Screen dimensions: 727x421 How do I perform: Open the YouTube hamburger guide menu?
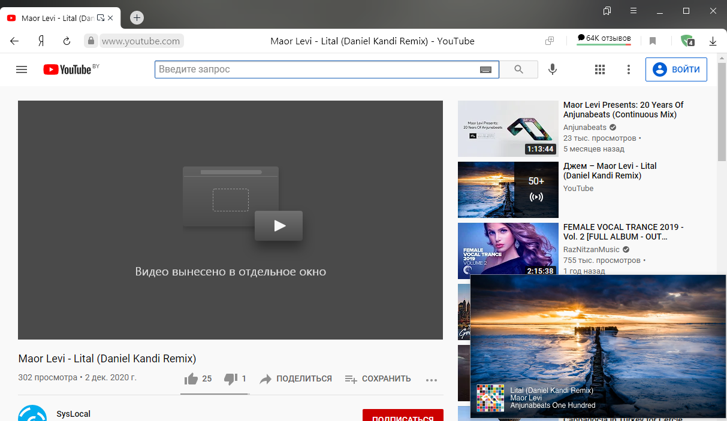click(22, 69)
